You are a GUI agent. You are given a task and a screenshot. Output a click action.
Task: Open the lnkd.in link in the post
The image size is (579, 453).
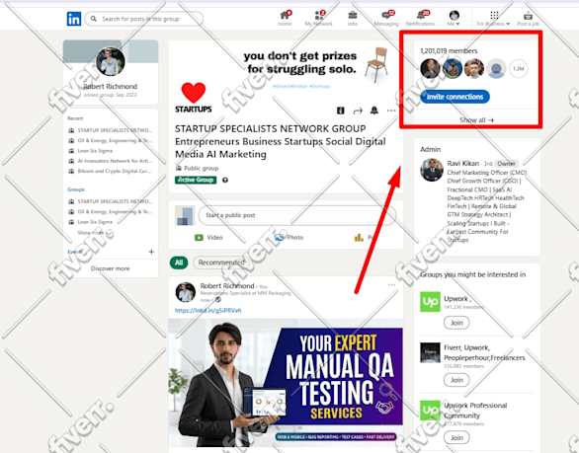click(207, 311)
